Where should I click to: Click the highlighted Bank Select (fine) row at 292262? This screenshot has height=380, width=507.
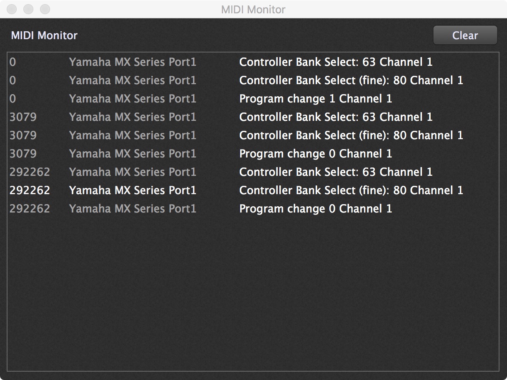pyautogui.click(x=253, y=190)
